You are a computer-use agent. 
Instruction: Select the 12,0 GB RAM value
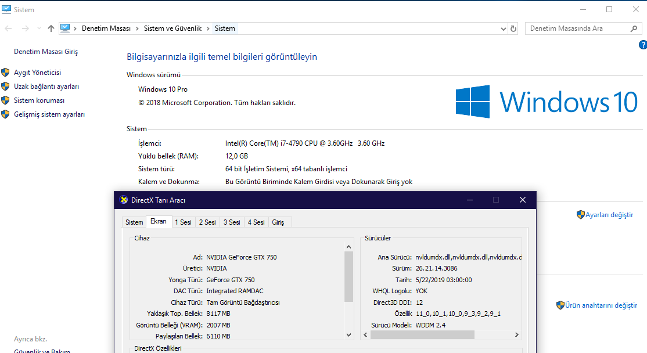236,156
